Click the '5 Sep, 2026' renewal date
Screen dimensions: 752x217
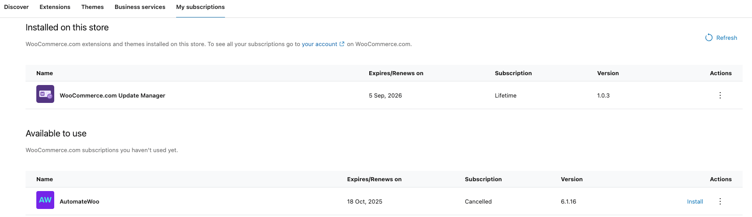pyautogui.click(x=385, y=95)
